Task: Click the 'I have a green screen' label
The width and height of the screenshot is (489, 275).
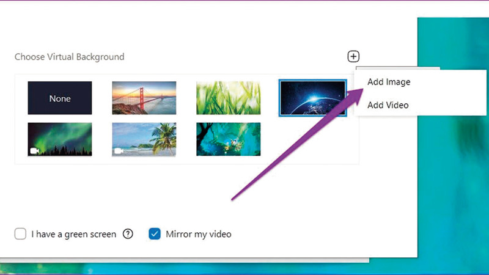Action: pyautogui.click(x=73, y=234)
